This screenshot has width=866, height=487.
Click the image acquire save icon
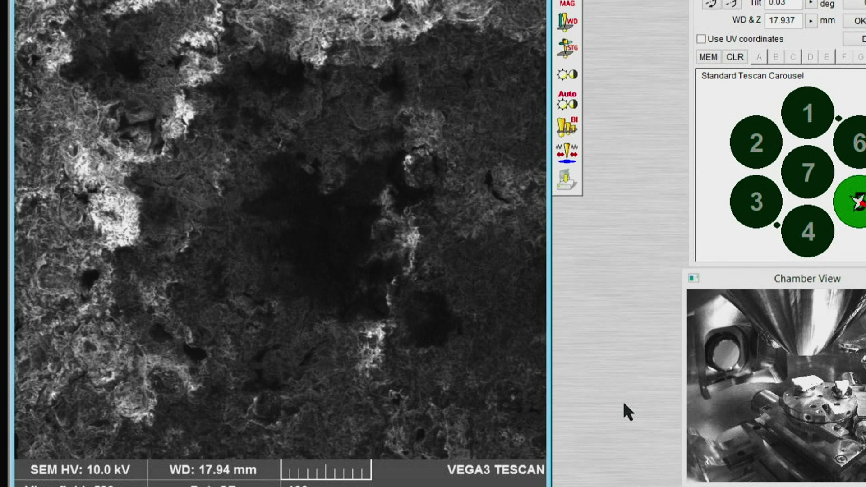(567, 180)
